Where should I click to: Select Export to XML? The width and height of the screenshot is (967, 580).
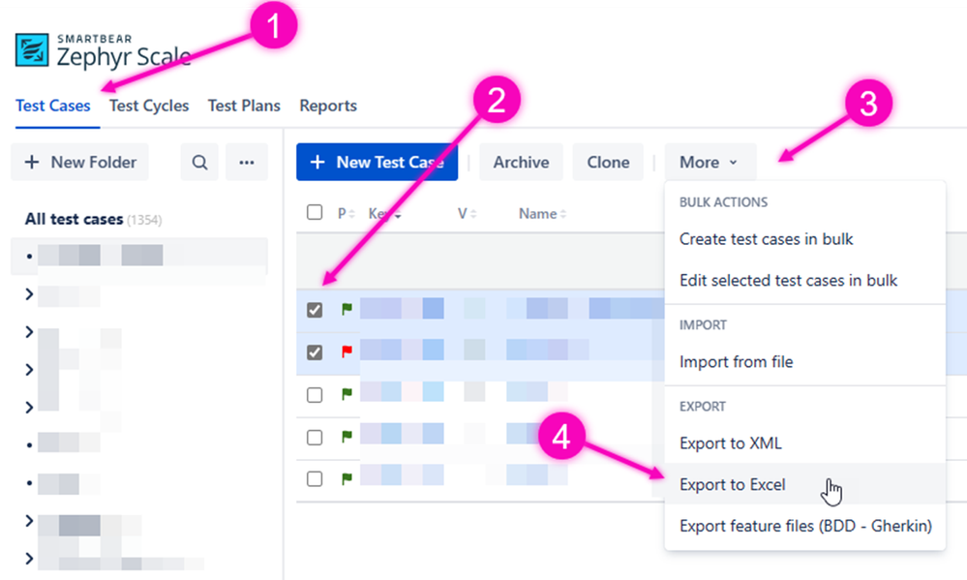tap(804, 443)
